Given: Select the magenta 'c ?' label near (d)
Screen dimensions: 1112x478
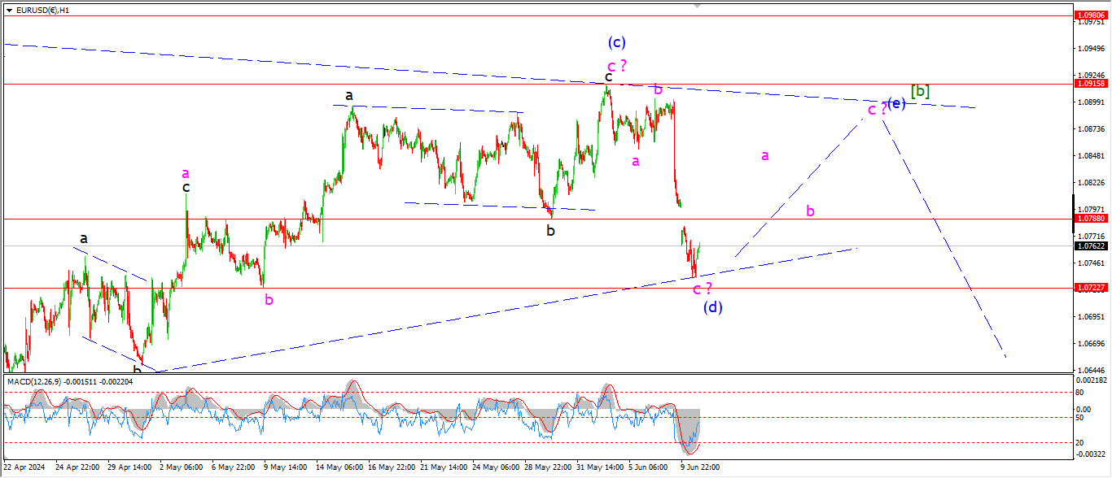Looking at the screenshot, I should tap(703, 288).
